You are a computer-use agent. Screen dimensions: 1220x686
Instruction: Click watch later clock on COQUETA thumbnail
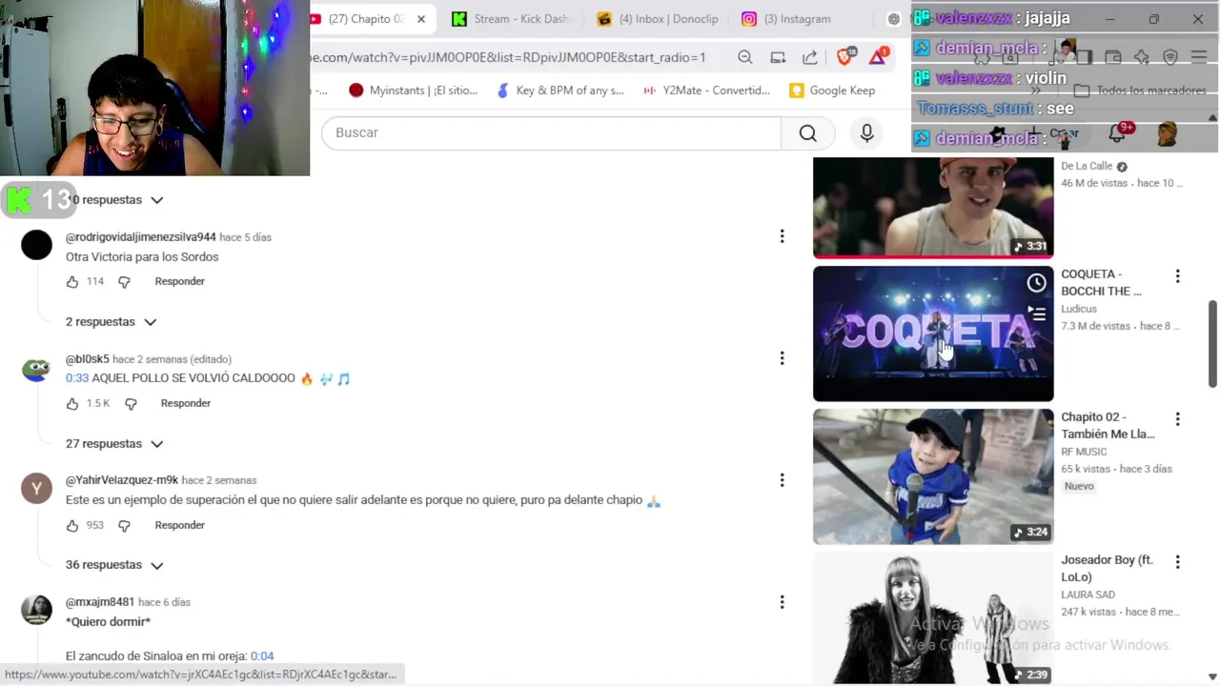click(x=1036, y=283)
